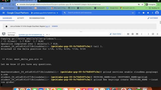Click the Customize dashboard button
Image resolution: width=161 pixels, height=90 pixels.
[153, 18]
